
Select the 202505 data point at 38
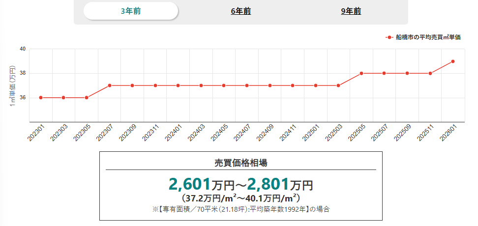[361, 73]
